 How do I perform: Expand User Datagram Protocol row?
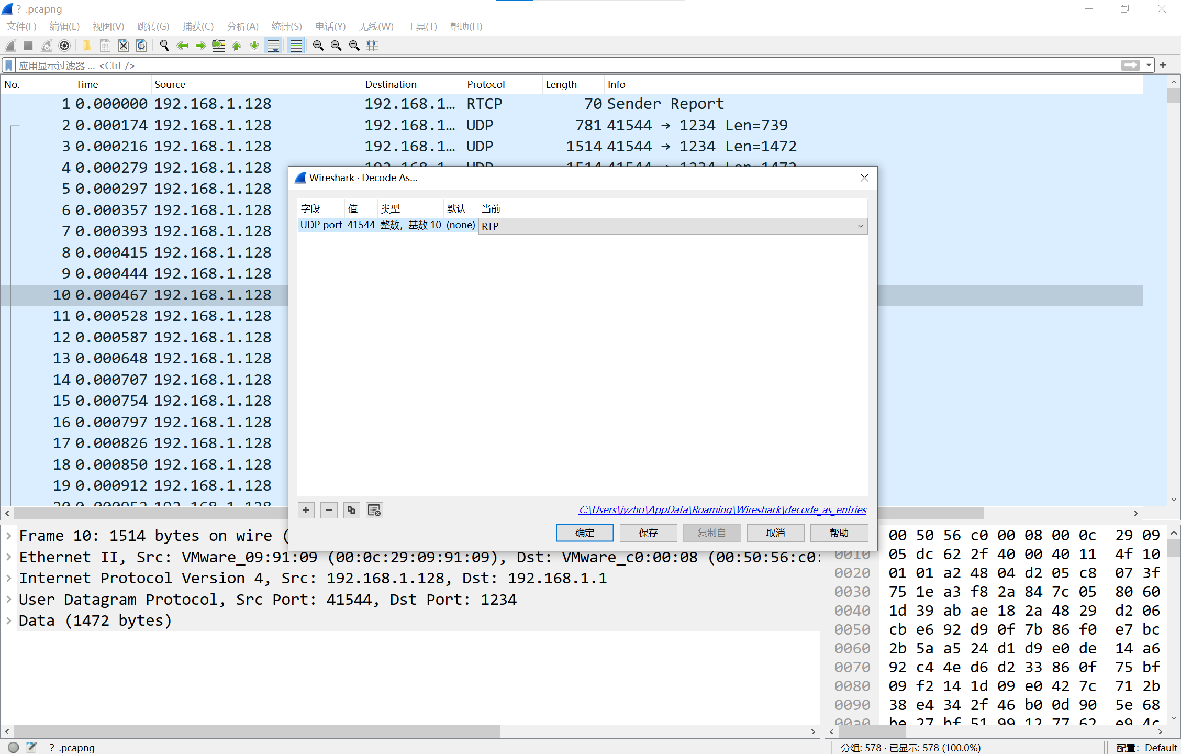point(9,600)
